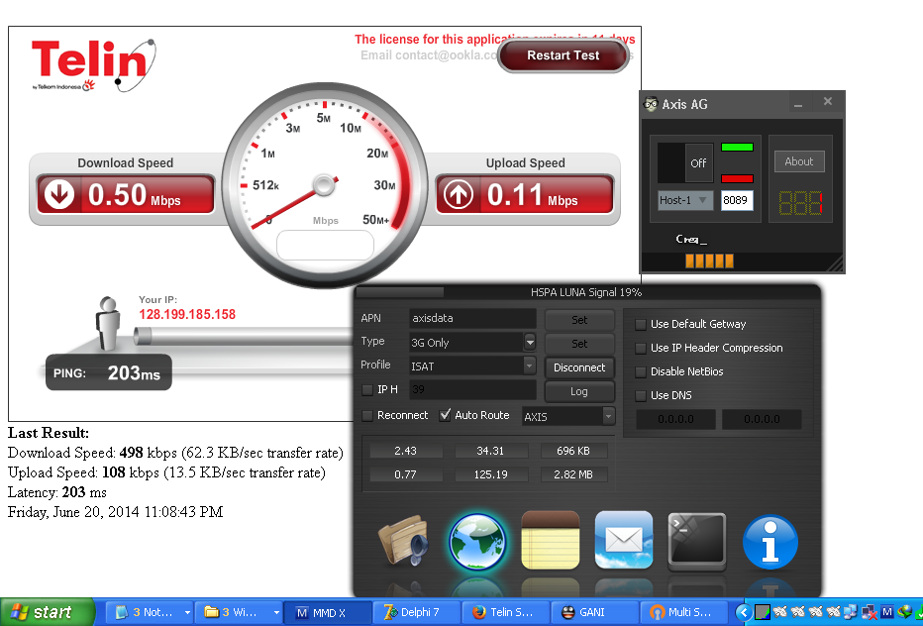Click the Telin logo
The height and width of the screenshot is (626, 923).
tap(93, 64)
